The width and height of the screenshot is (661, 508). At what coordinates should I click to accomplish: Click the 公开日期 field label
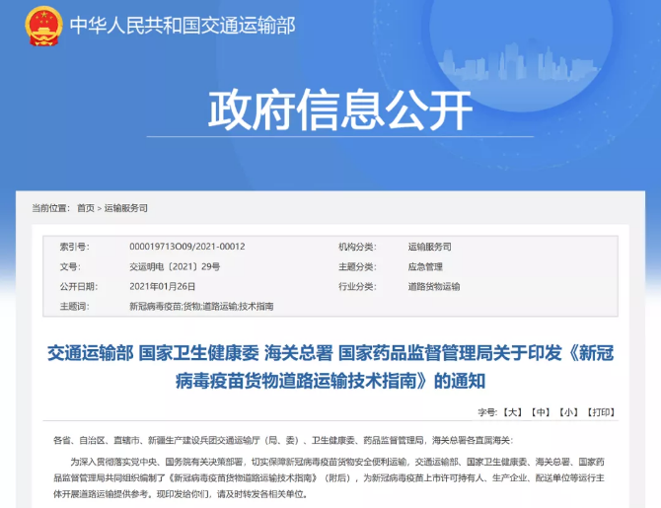point(78,286)
